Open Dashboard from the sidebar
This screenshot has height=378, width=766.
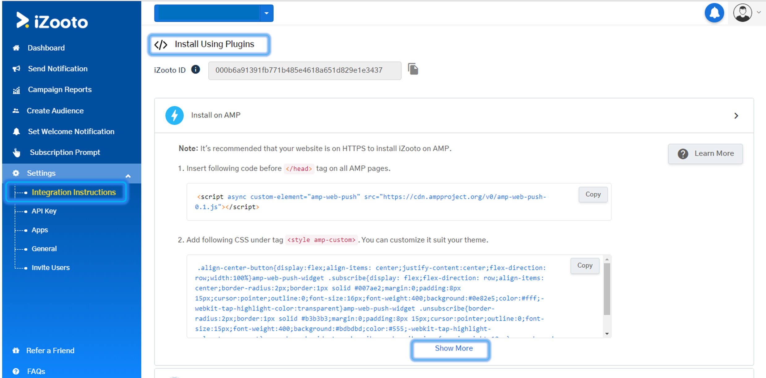(x=46, y=48)
